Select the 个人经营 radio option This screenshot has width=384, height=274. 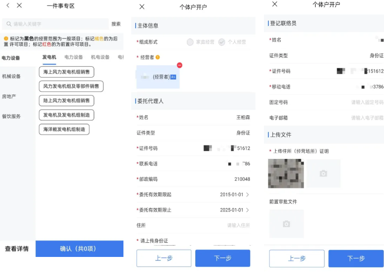click(x=222, y=42)
